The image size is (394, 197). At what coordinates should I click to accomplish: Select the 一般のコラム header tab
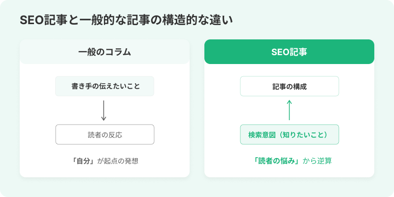click(104, 52)
